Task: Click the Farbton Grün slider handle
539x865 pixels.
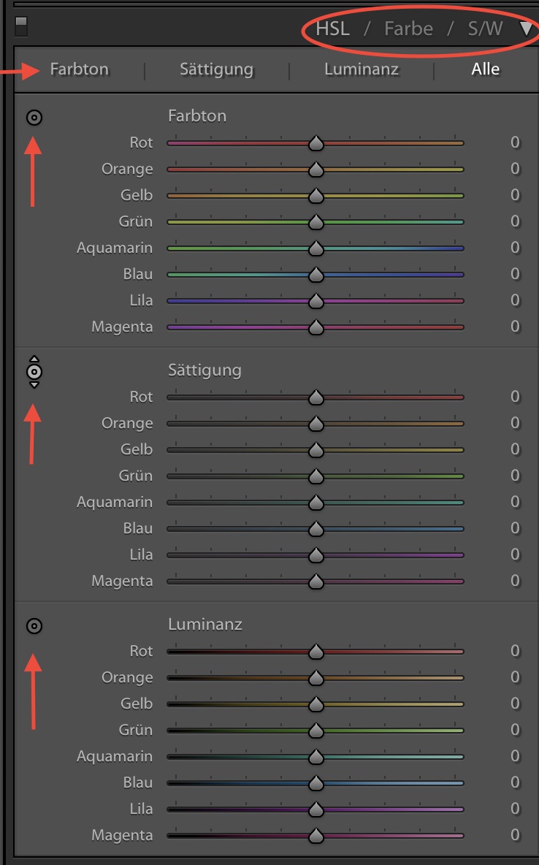Action: point(316,221)
